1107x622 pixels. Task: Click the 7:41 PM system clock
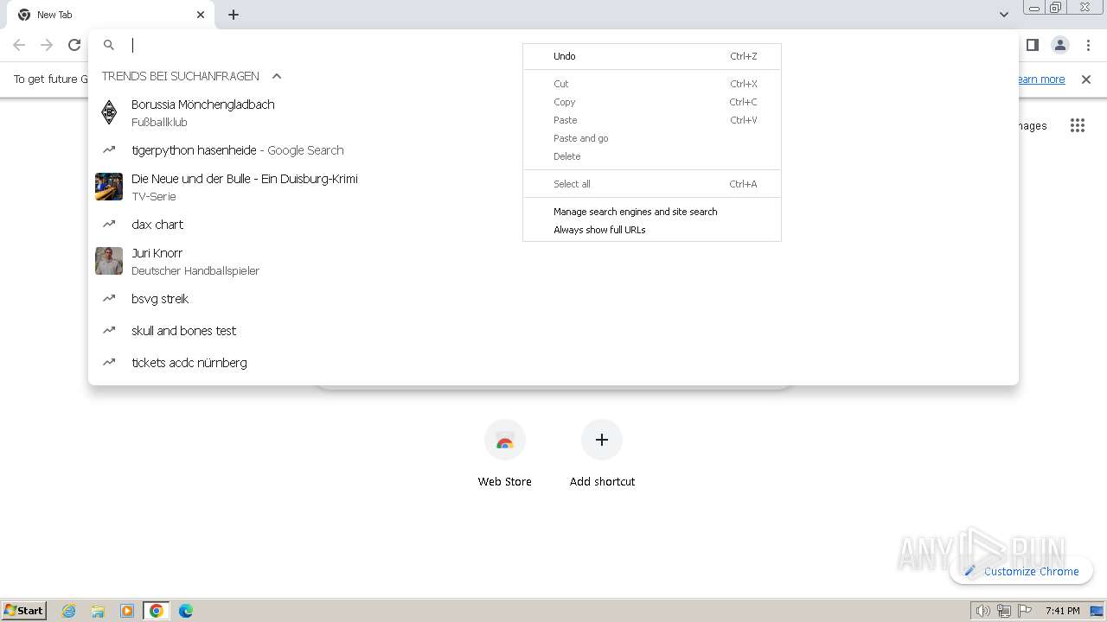point(1062,611)
